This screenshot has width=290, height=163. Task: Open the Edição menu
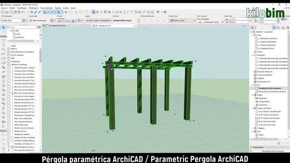[12, 8]
